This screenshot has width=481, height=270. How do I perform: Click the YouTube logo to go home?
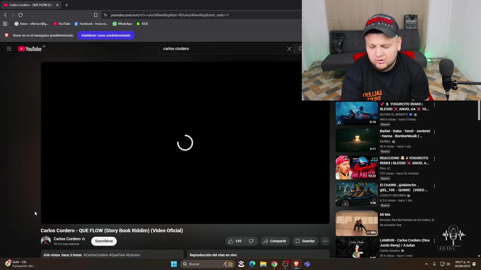(x=30, y=49)
